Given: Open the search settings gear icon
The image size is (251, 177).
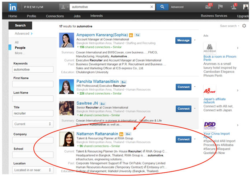Looking at the screenshot, I should point(244,26).
